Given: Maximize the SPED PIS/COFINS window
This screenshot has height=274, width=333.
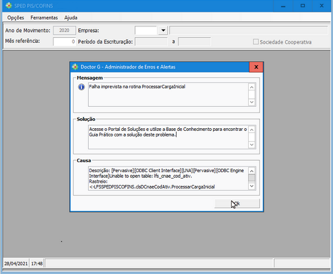Looking at the screenshot, I should tap(303, 6).
